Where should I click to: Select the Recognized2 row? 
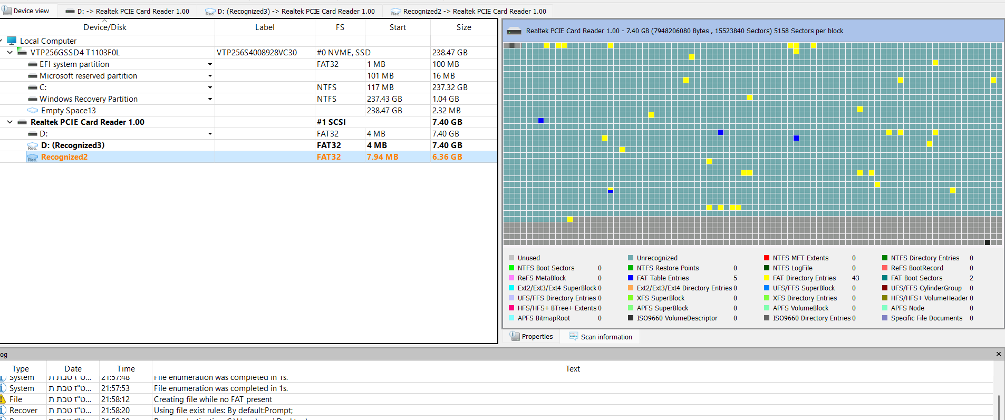pyautogui.click(x=248, y=157)
